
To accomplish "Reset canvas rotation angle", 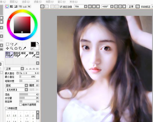I will [124, 7].
